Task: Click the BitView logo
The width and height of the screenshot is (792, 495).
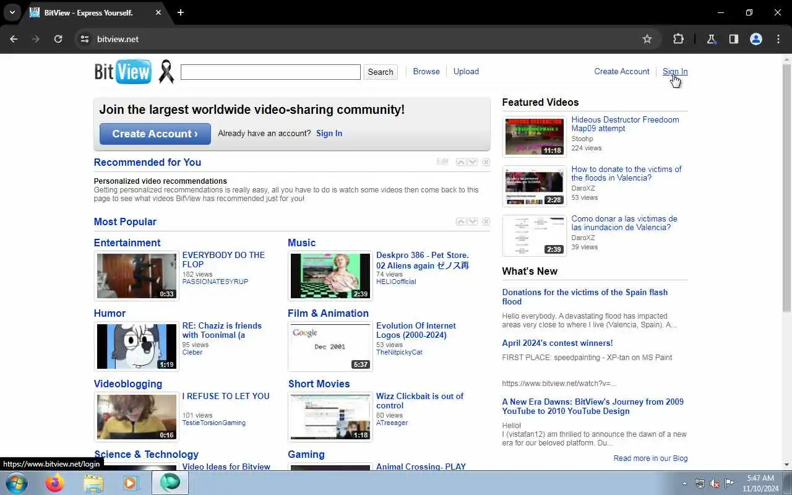Action: pyautogui.click(x=123, y=72)
